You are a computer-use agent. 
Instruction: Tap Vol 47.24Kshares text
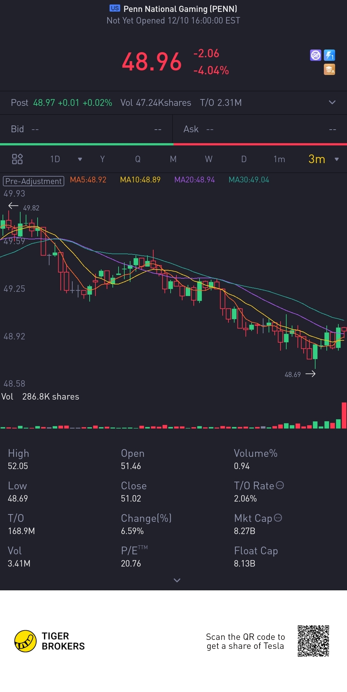(156, 103)
